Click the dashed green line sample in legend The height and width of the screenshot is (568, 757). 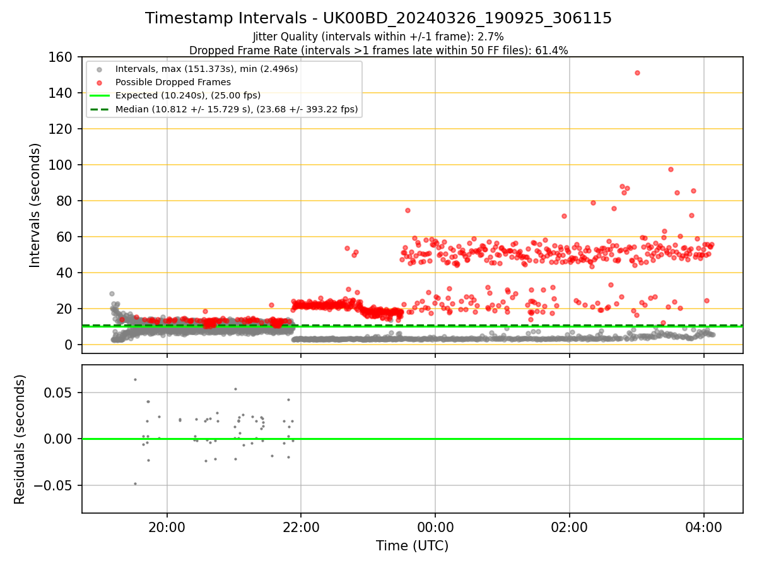(x=99, y=109)
